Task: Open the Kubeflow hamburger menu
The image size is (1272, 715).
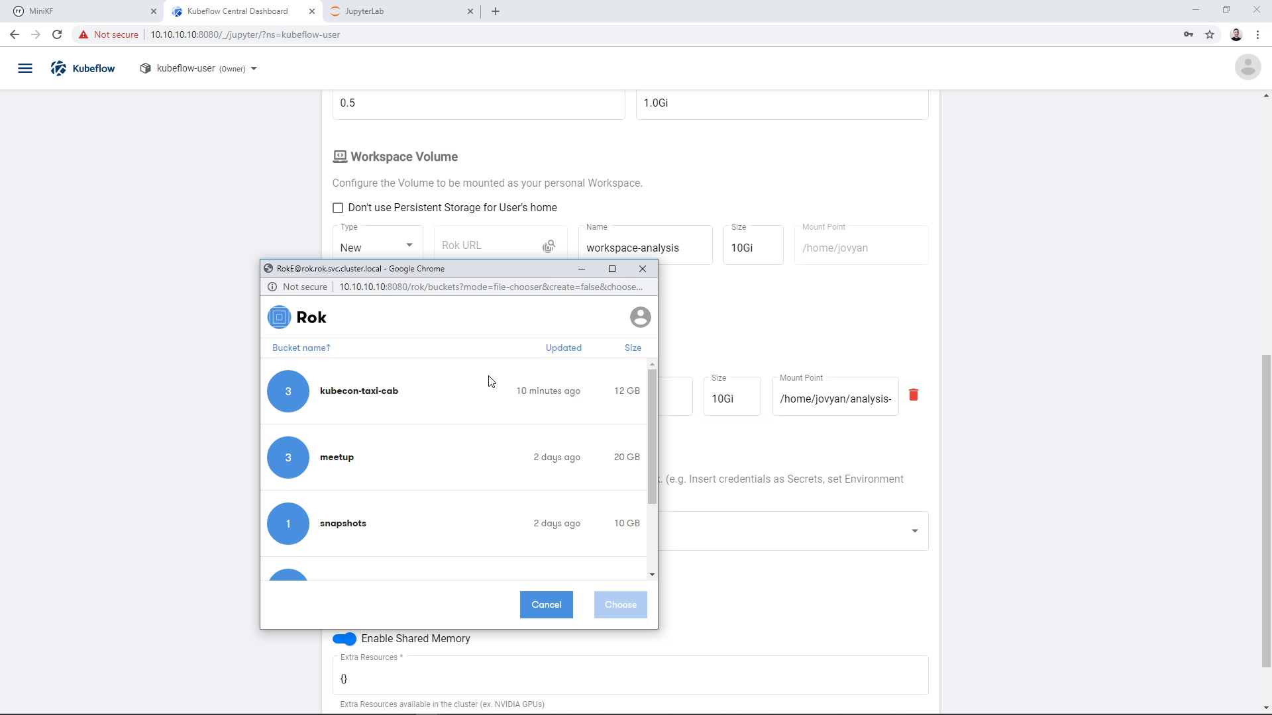Action: click(x=25, y=68)
